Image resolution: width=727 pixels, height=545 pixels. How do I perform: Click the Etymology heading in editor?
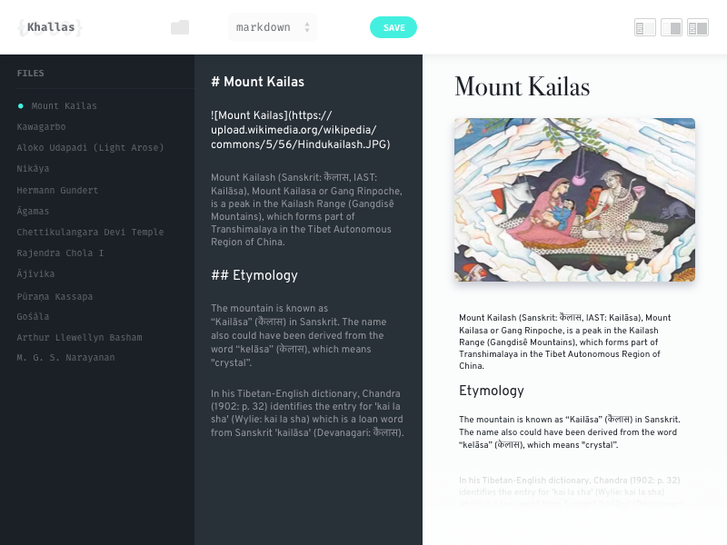coord(254,275)
